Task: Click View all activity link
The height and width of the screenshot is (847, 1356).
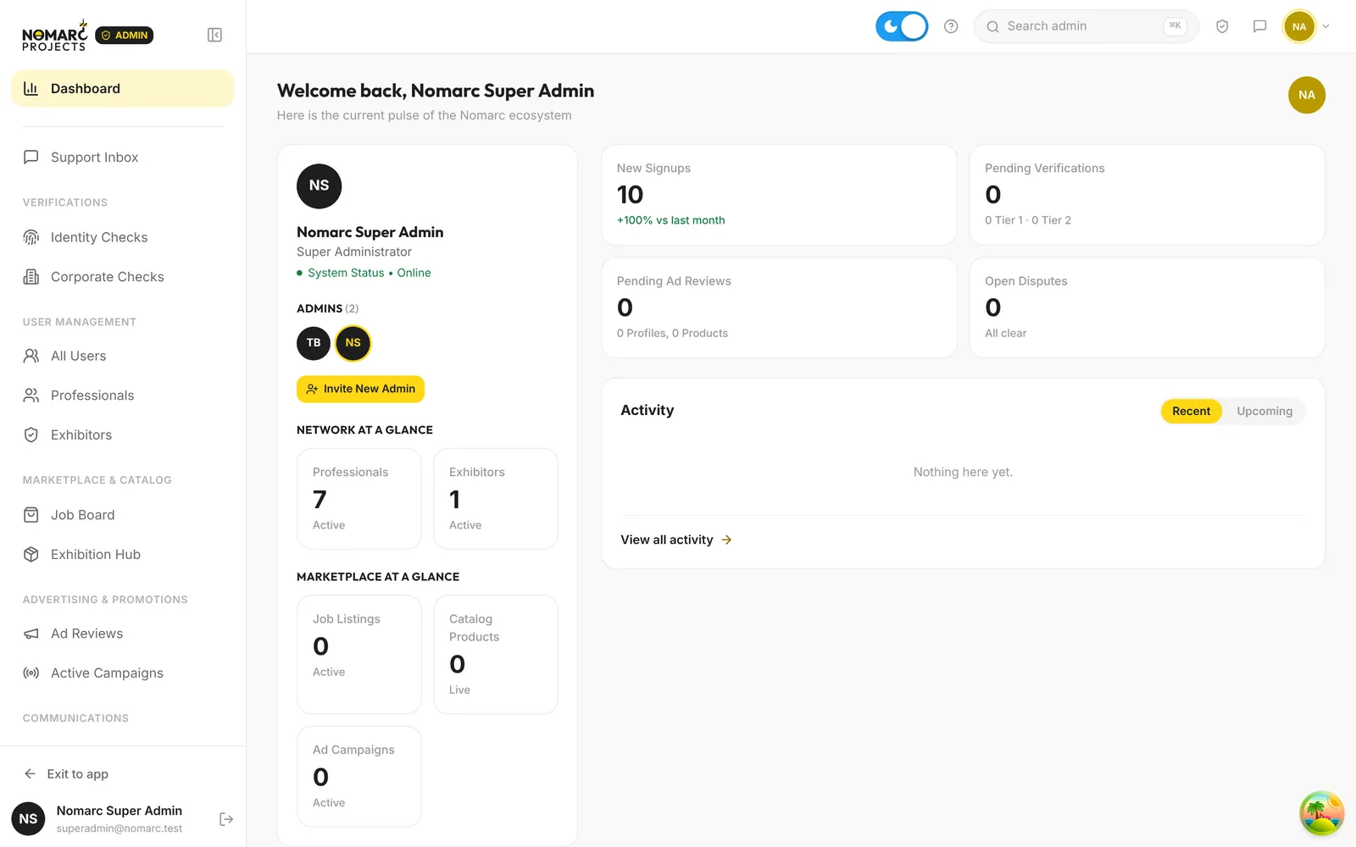Action: coord(676,540)
